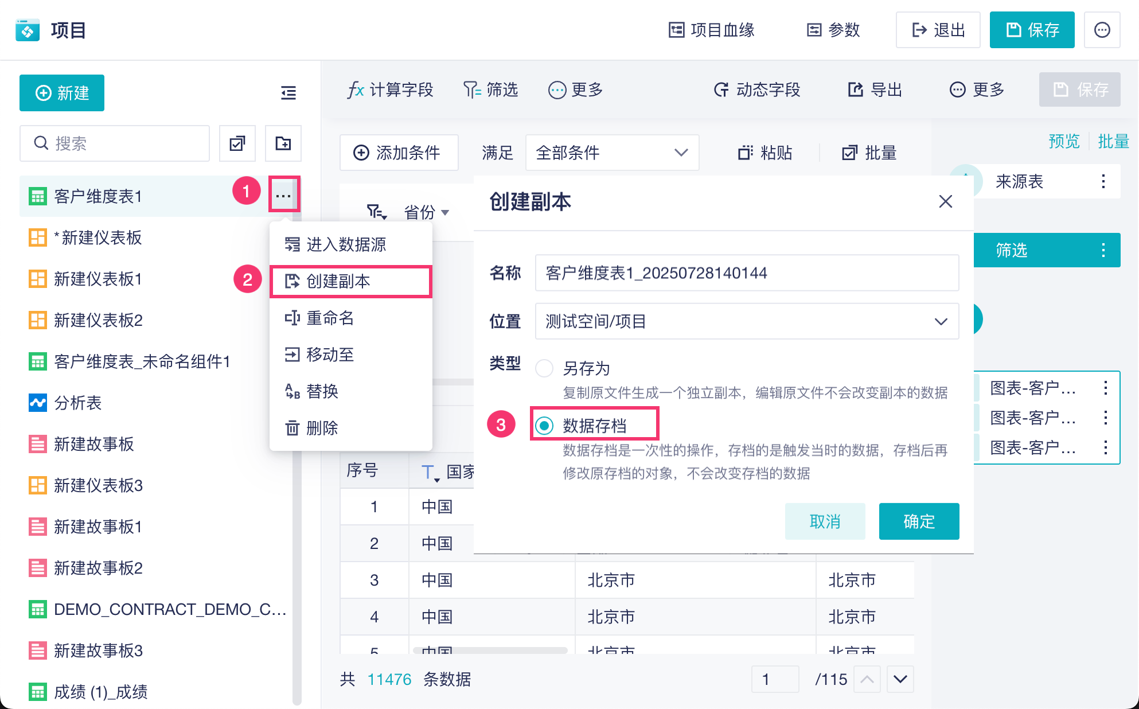Open the 筛选 step's vertical dots menu
The width and height of the screenshot is (1139, 709).
pyautogui.click(x=1103, y=250)
